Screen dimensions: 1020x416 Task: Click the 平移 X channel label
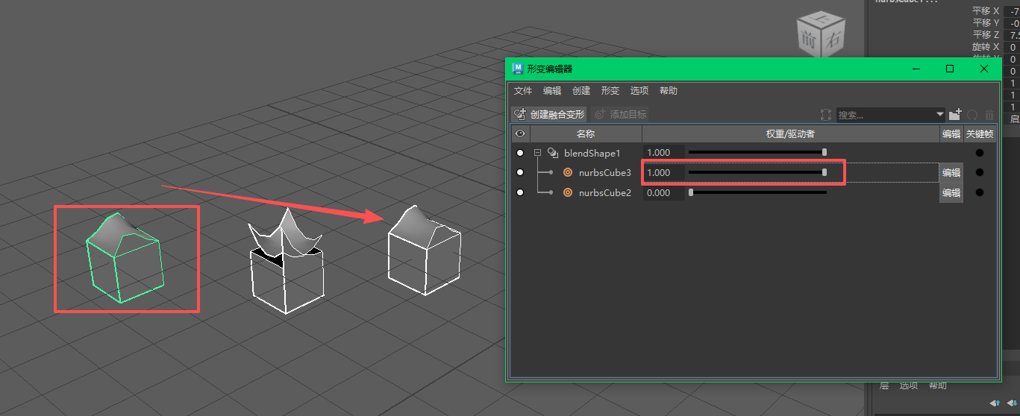click(x=986, y=11)
